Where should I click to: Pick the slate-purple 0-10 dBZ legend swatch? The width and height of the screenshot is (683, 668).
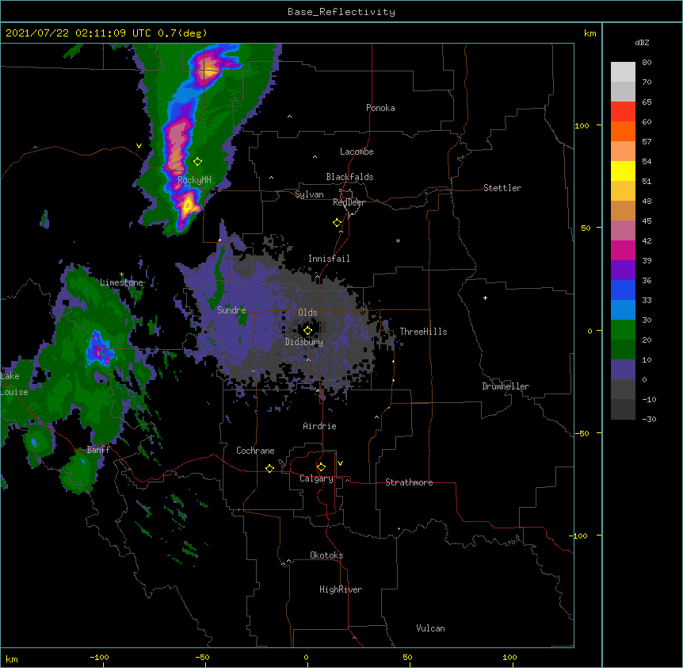coord(623,370)
